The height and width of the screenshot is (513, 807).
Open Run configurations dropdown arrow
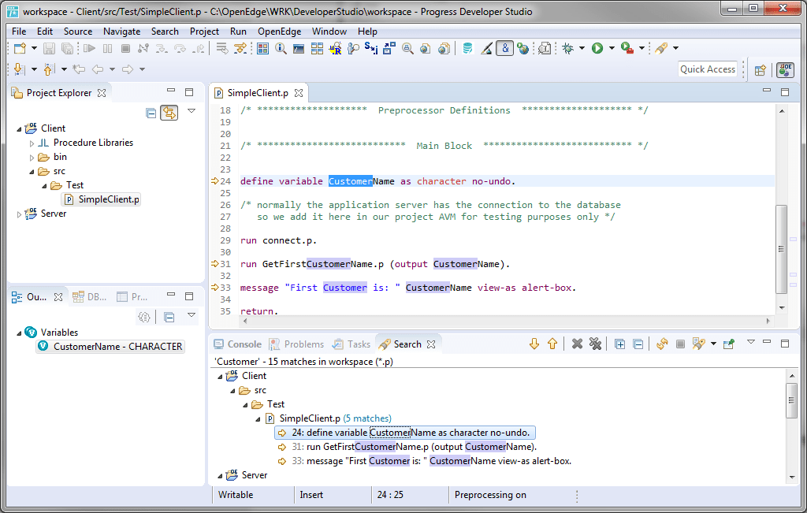[x=612, y=48]
